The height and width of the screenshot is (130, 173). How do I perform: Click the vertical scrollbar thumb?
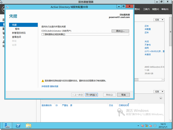171,32
